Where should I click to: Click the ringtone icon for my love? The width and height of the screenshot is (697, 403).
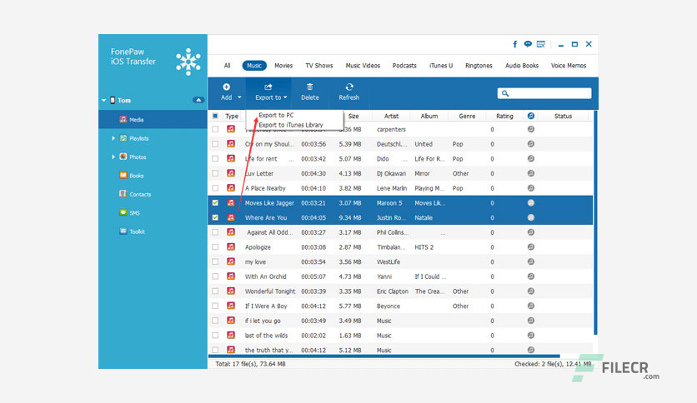[531, 261]
